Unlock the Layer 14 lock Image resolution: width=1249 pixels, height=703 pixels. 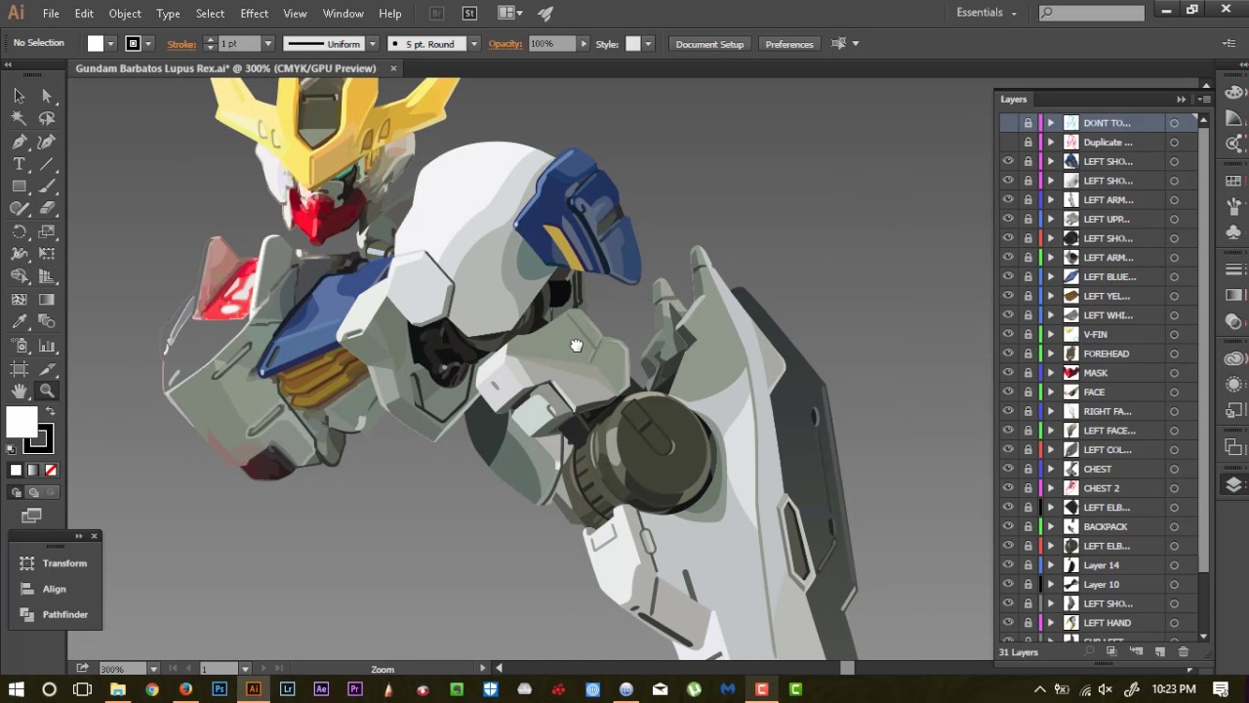pos(1027,565)
